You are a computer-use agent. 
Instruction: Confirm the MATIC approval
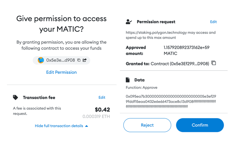pyautogui.click(x=200, y=125)
